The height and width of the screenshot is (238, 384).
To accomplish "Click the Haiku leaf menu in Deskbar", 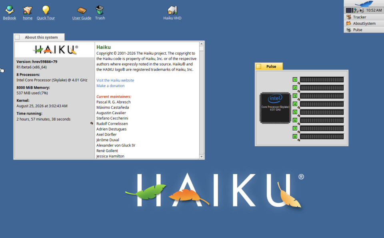I will point(364,4).
